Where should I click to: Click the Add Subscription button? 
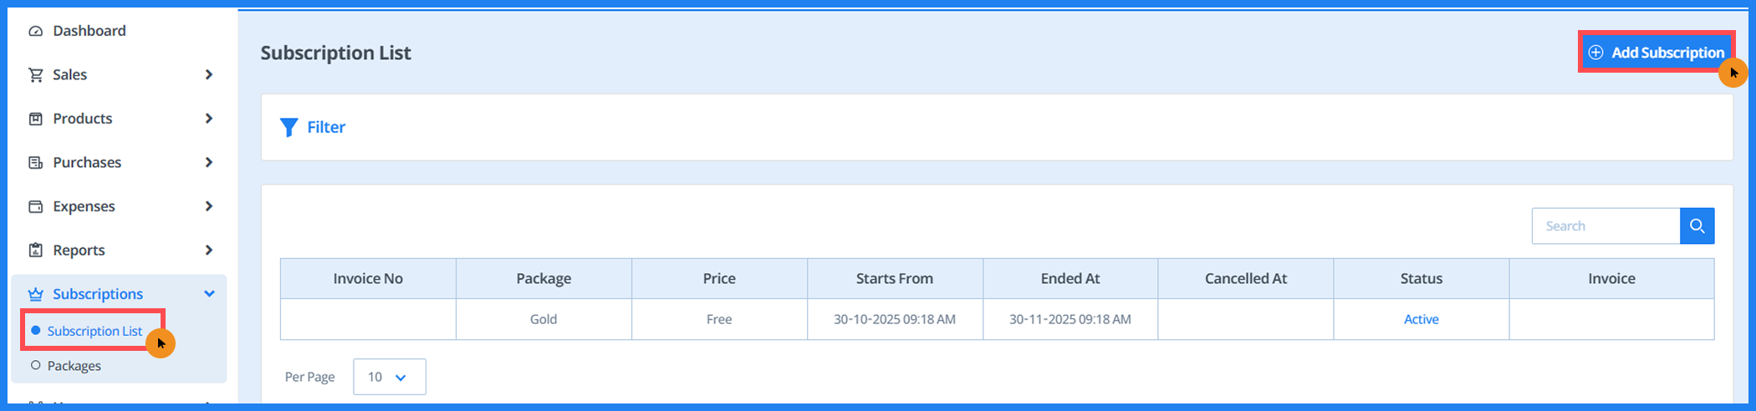1656,53
